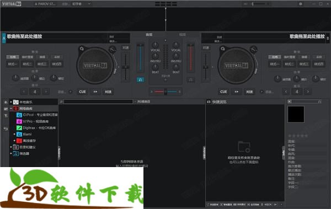Click right BEAT knob in mixer
The height and width of the screenshot is (209, 331).
(x=175, y=67)
